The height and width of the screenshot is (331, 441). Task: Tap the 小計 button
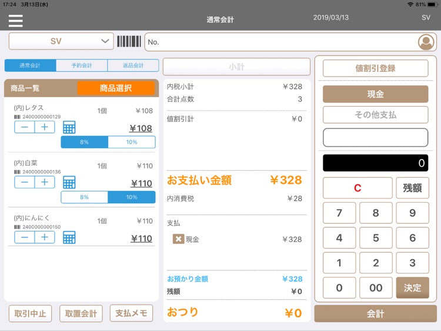click(236, 67)
